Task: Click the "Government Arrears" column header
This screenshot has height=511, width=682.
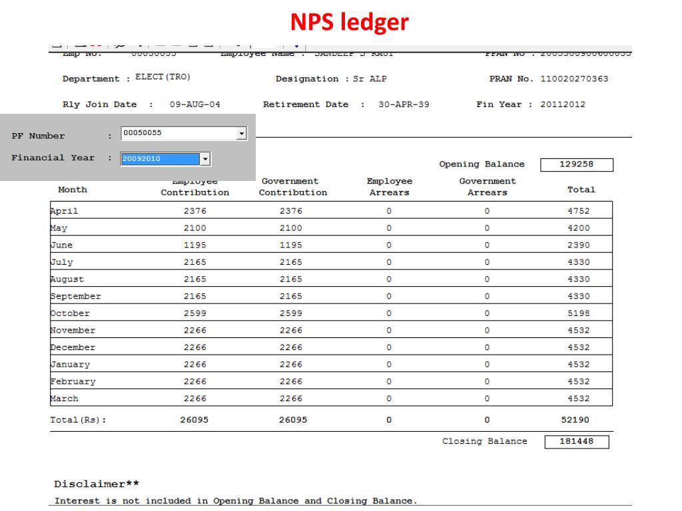Action: coord(488,187)
